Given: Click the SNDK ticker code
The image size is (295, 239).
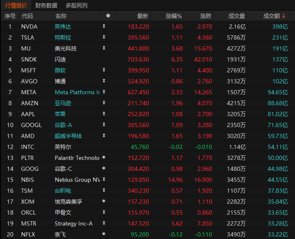Looking at the screenshot, I should [29, 59].
